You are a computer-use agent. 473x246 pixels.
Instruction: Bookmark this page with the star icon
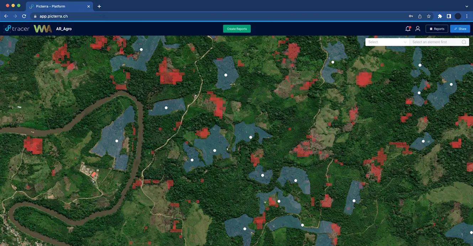(x=429, y=16)
